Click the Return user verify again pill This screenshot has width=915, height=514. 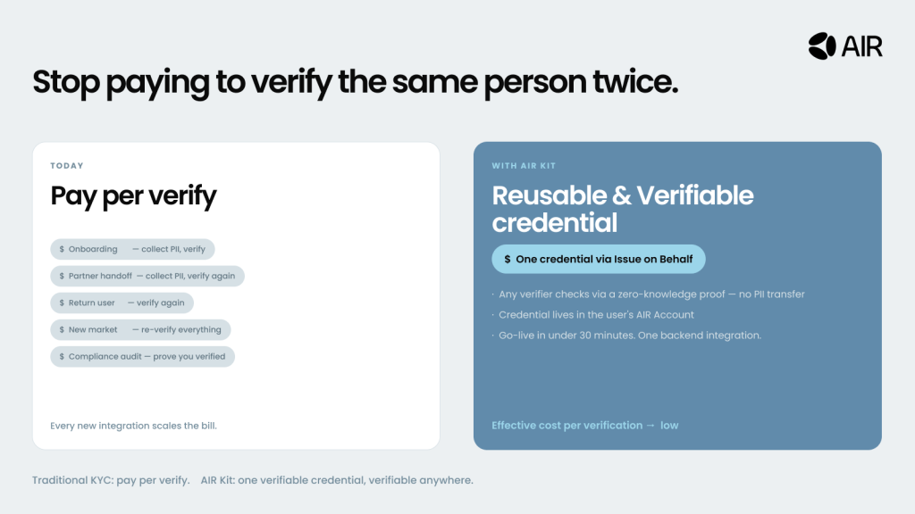click(x=122, y=303)
